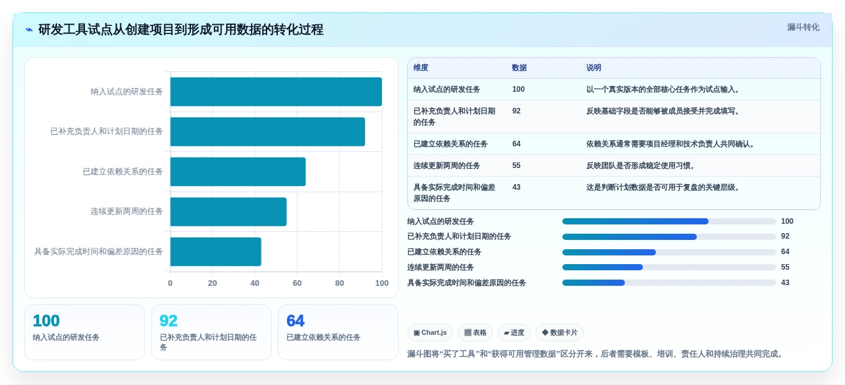The height and width of the screenshot is (385, 845).
Task: Click the 已补充负责人和计划日期的任务 chart bar
Action: point(268,131)
